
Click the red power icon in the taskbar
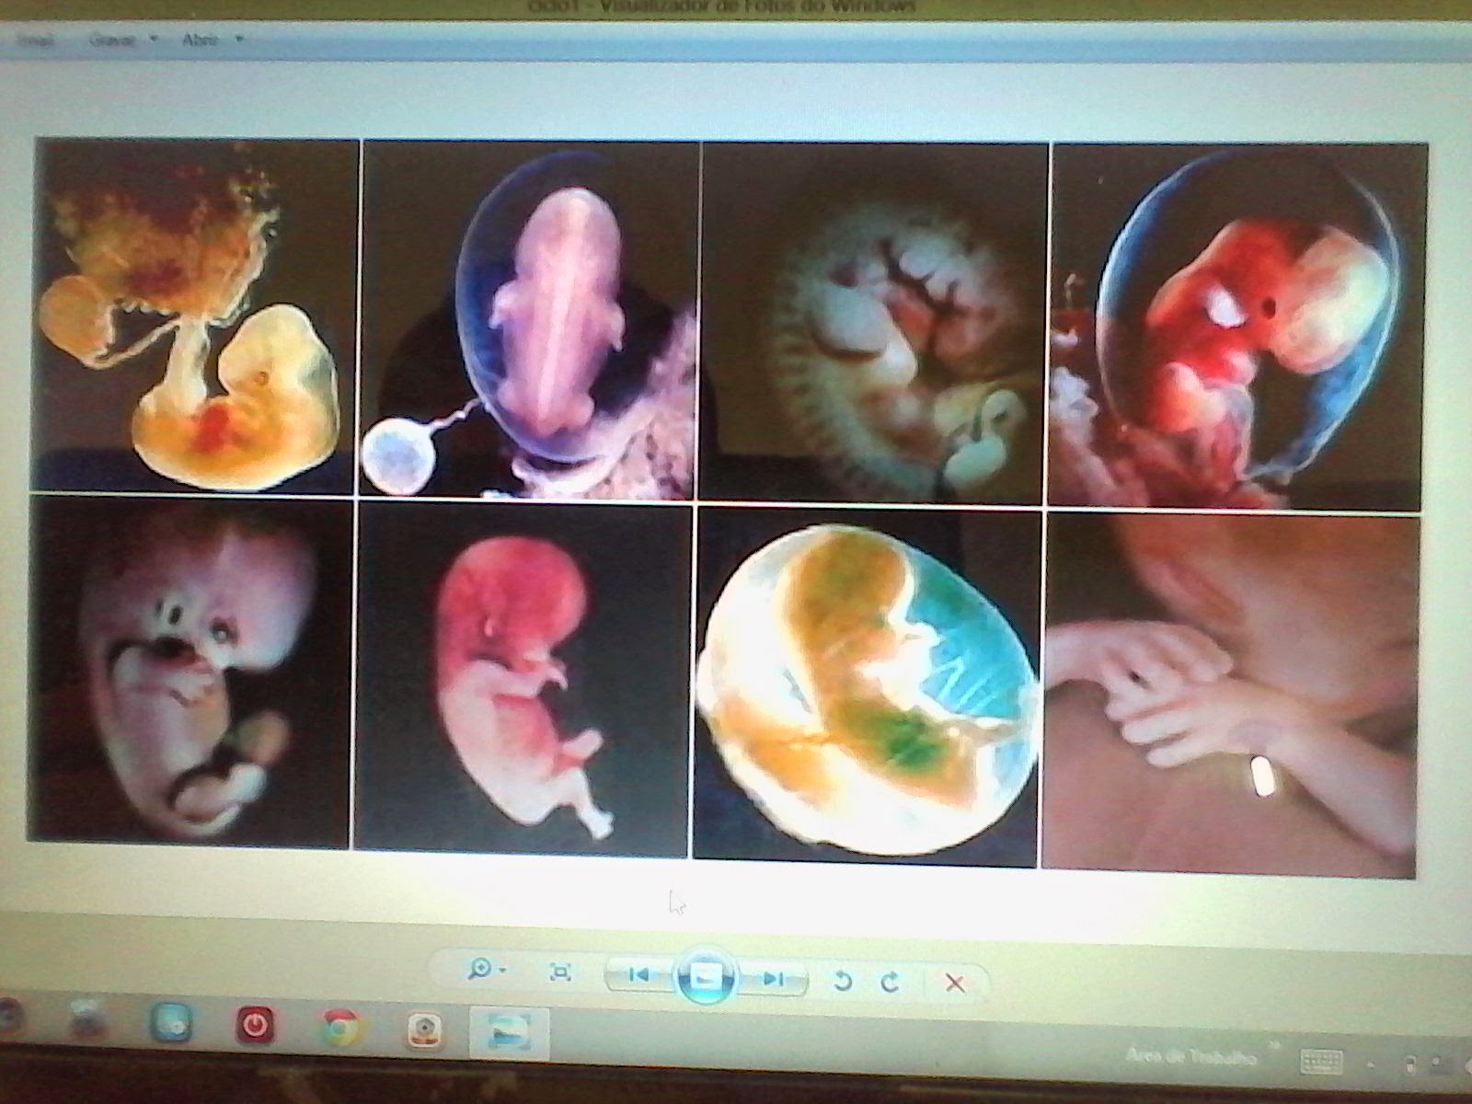pos(256,1024)
